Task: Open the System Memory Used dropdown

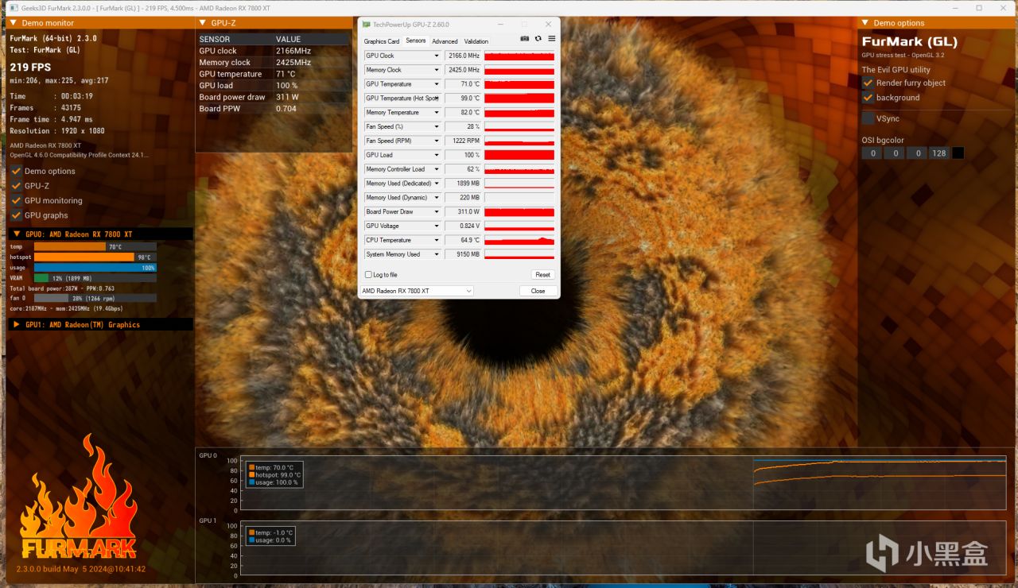Action: point(436,254)
